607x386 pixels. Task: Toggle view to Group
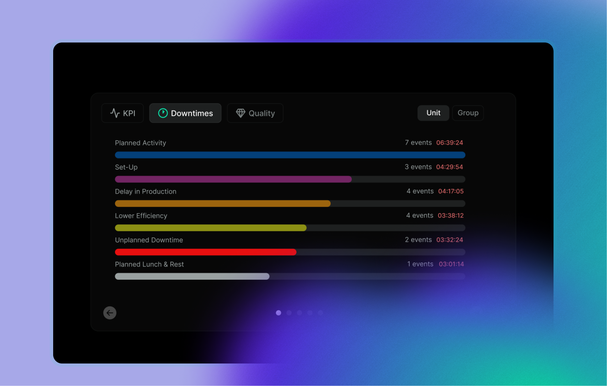(x=468, y=113)
